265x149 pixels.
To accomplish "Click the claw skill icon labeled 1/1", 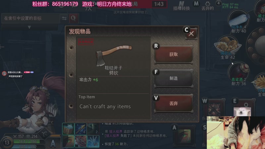I will [93, 141].
